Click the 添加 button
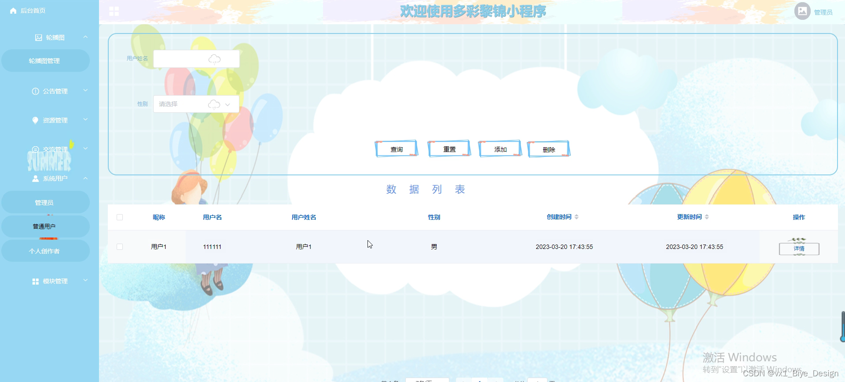 pyautogui.click(x=500, y=149)
